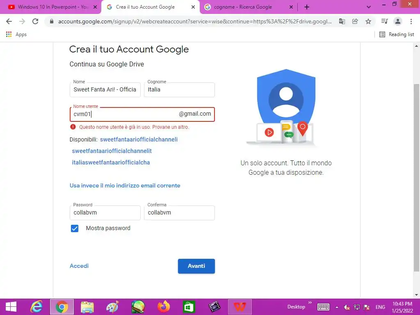Image resolution: width=420 pixels, height=315 pixels.
Task: Click the Conferma password field
Action: pyautogui.click(x=180, y=213)
